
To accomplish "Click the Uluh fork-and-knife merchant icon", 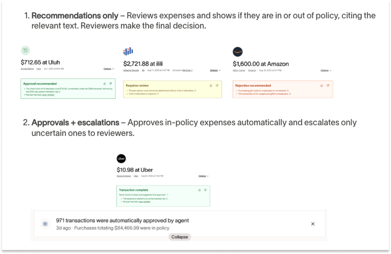I will (x=26, y=50).
